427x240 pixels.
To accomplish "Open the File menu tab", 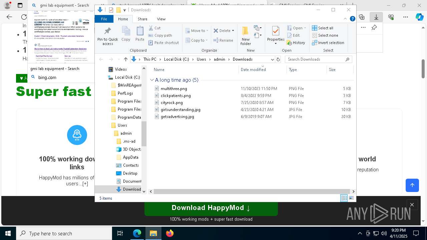I will [104, 19].
